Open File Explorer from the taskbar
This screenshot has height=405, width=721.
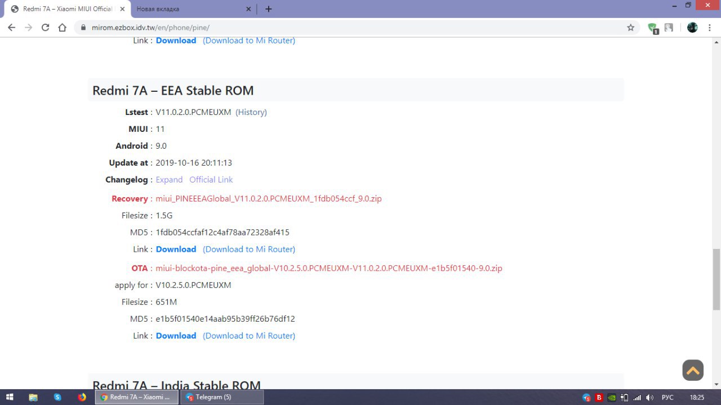(x=33, y=397)
